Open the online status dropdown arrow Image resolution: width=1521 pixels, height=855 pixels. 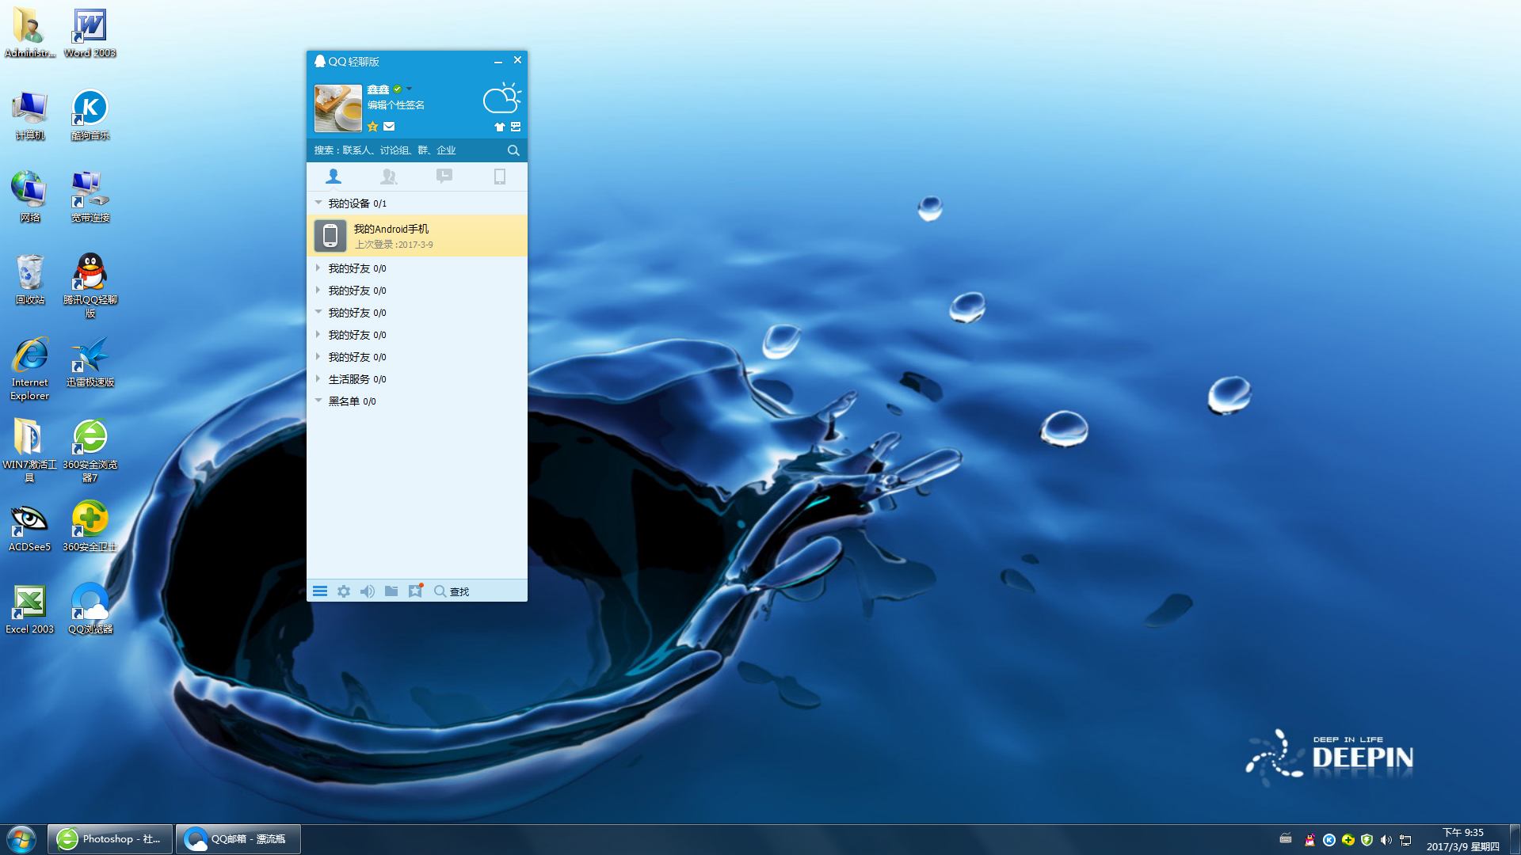point(409,89)
